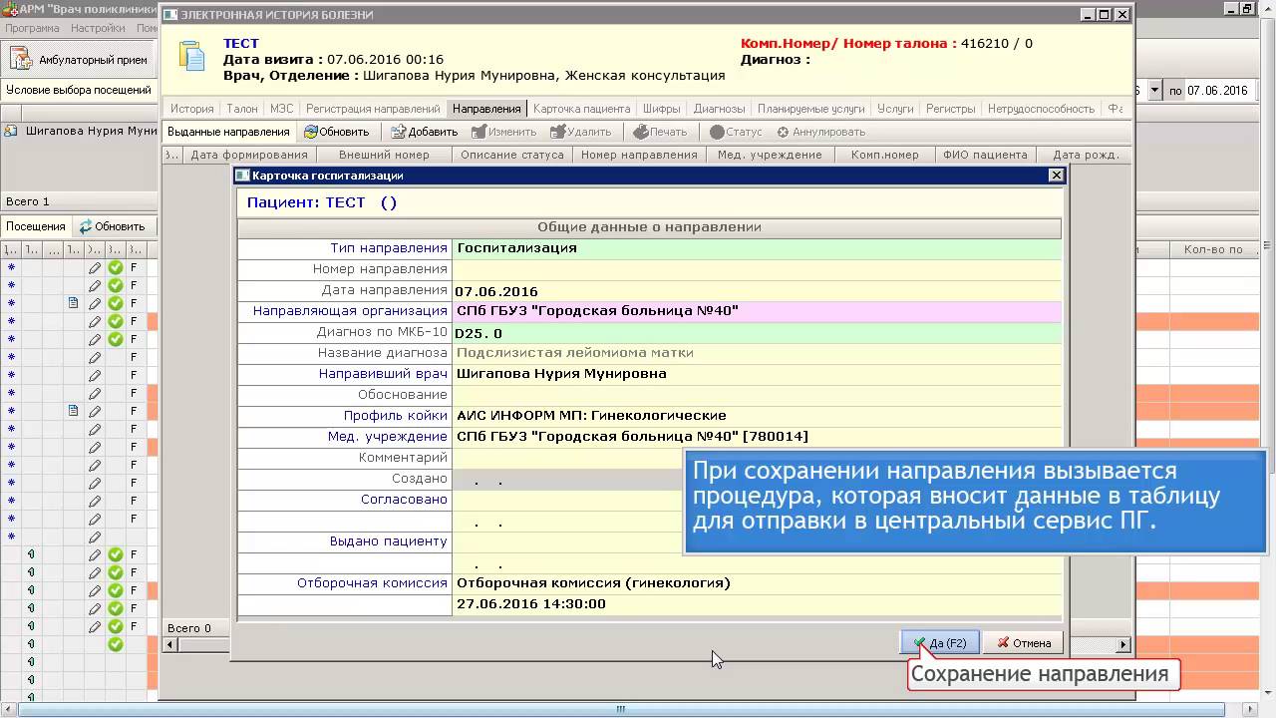Screen dimensions: 1276x718
Task: Open the Амбулаторный прием toolbar button
Action: coord(80,60)
